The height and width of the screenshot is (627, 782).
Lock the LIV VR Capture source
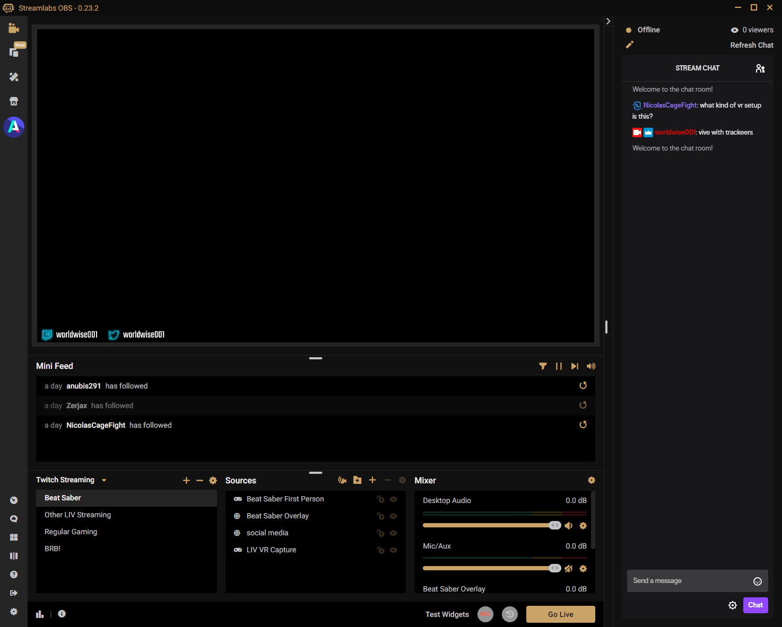point(380,550)
